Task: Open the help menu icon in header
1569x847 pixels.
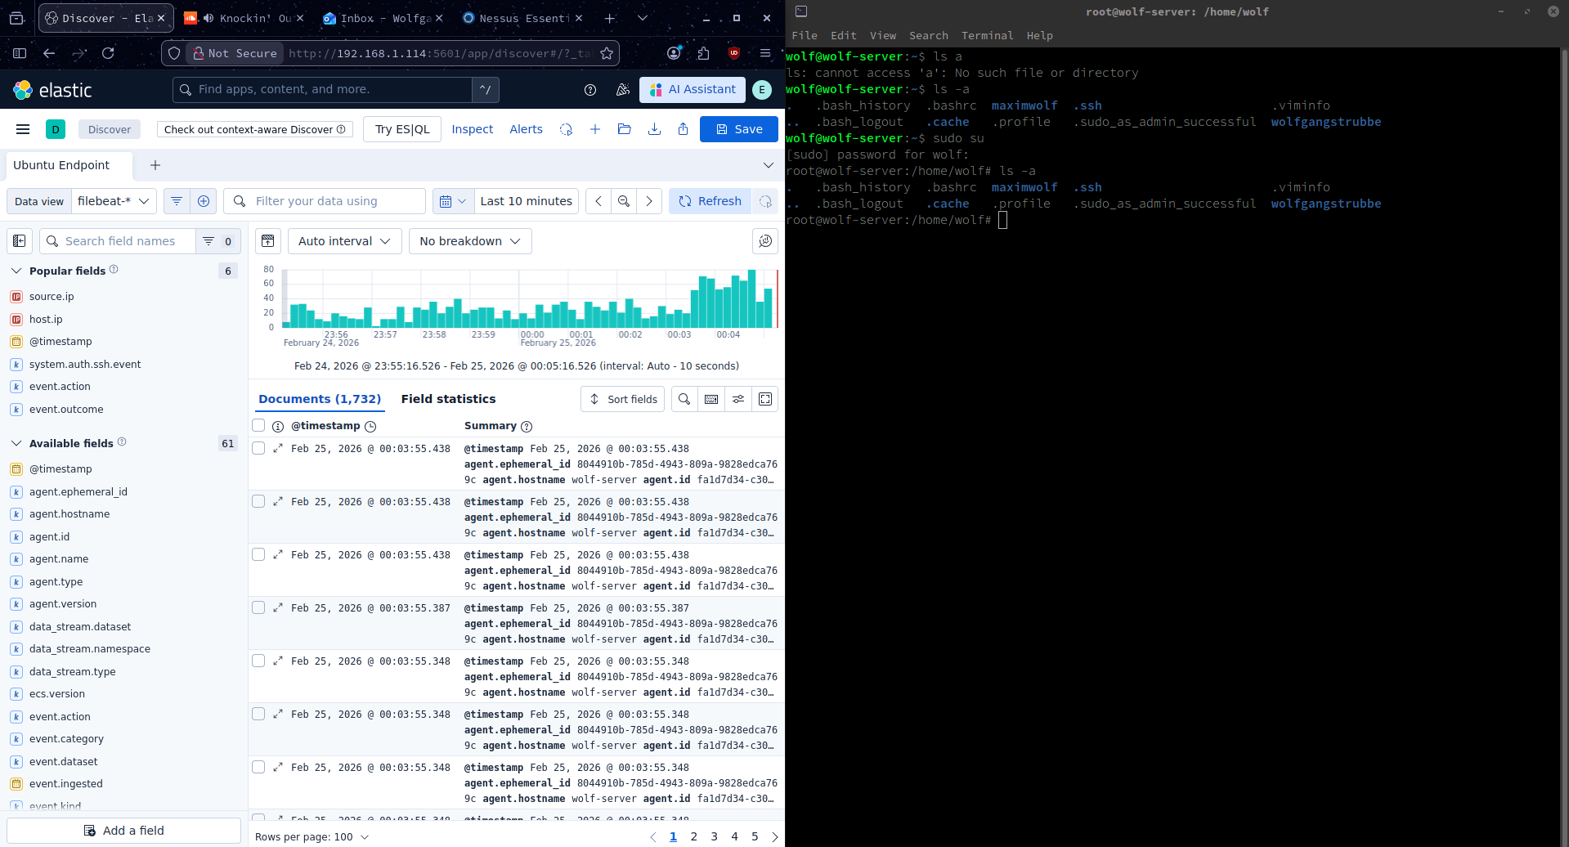Action: pos(590,90)
